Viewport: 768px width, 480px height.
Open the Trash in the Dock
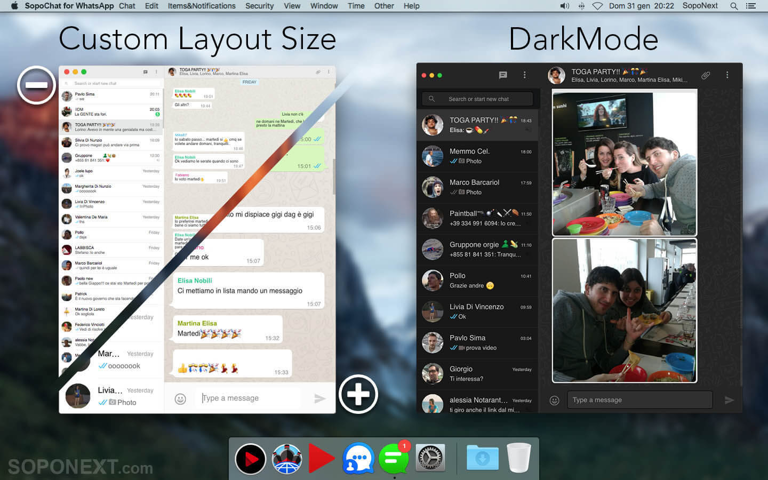point(518,458)
